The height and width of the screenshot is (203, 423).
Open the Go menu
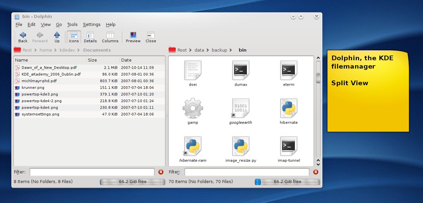click(59, 24)
